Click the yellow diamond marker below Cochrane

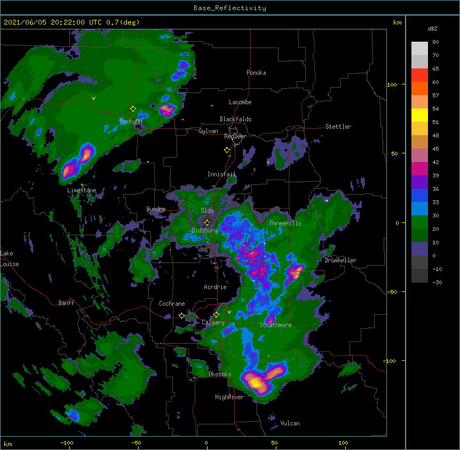click(x=181, y=316)
